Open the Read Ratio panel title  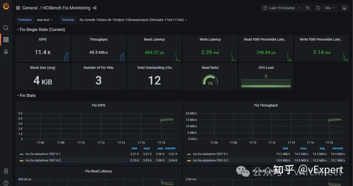click(210, 68)
